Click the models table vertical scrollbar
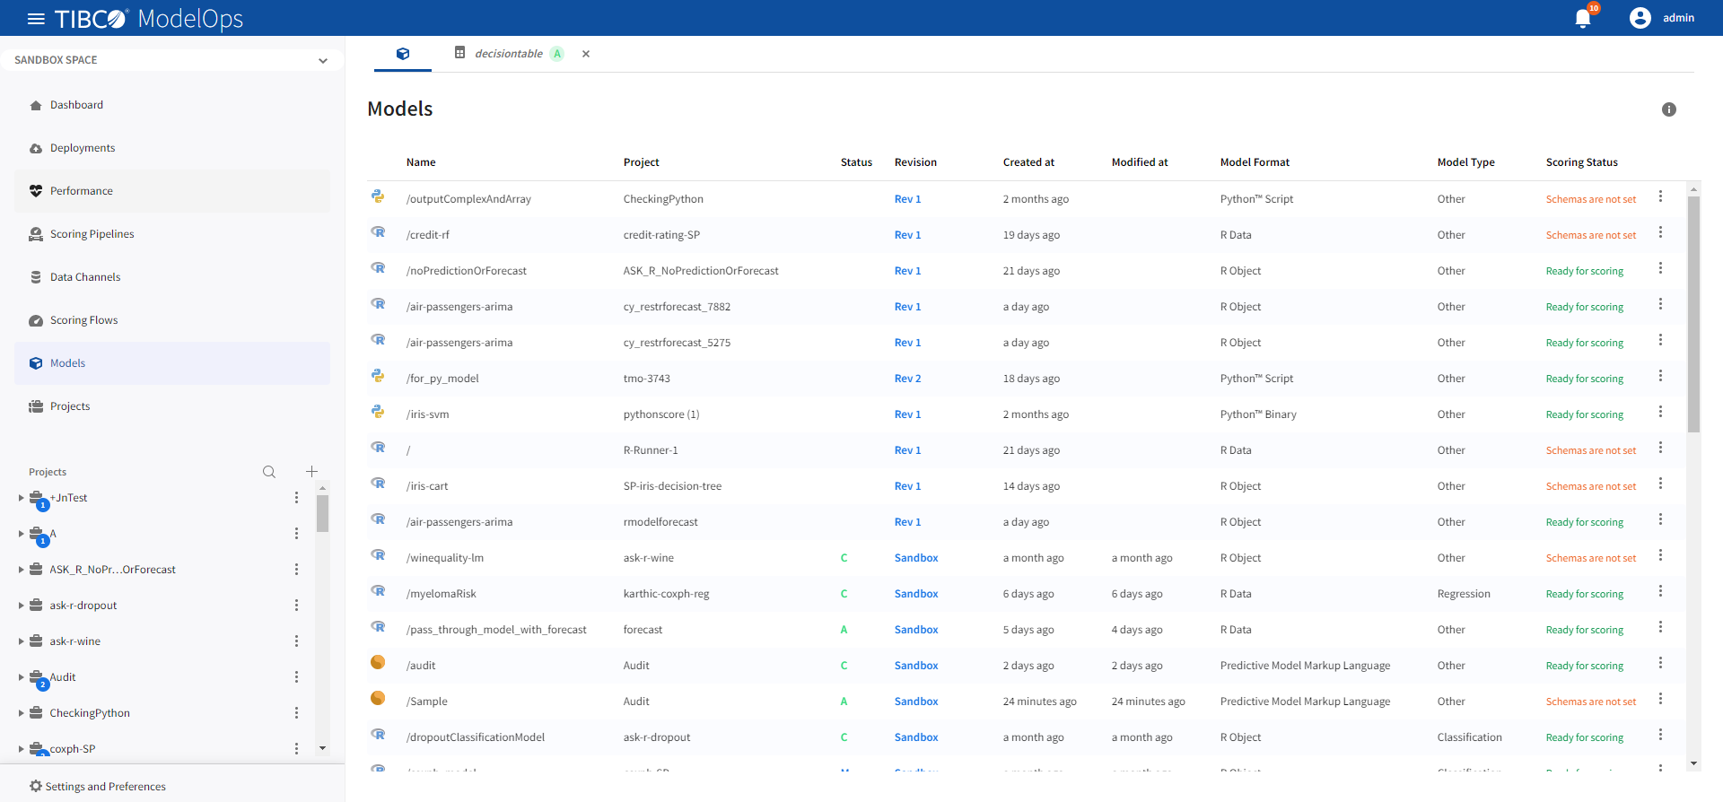Viewport: 1723px width, 802px height. [x=1693, y=314]
